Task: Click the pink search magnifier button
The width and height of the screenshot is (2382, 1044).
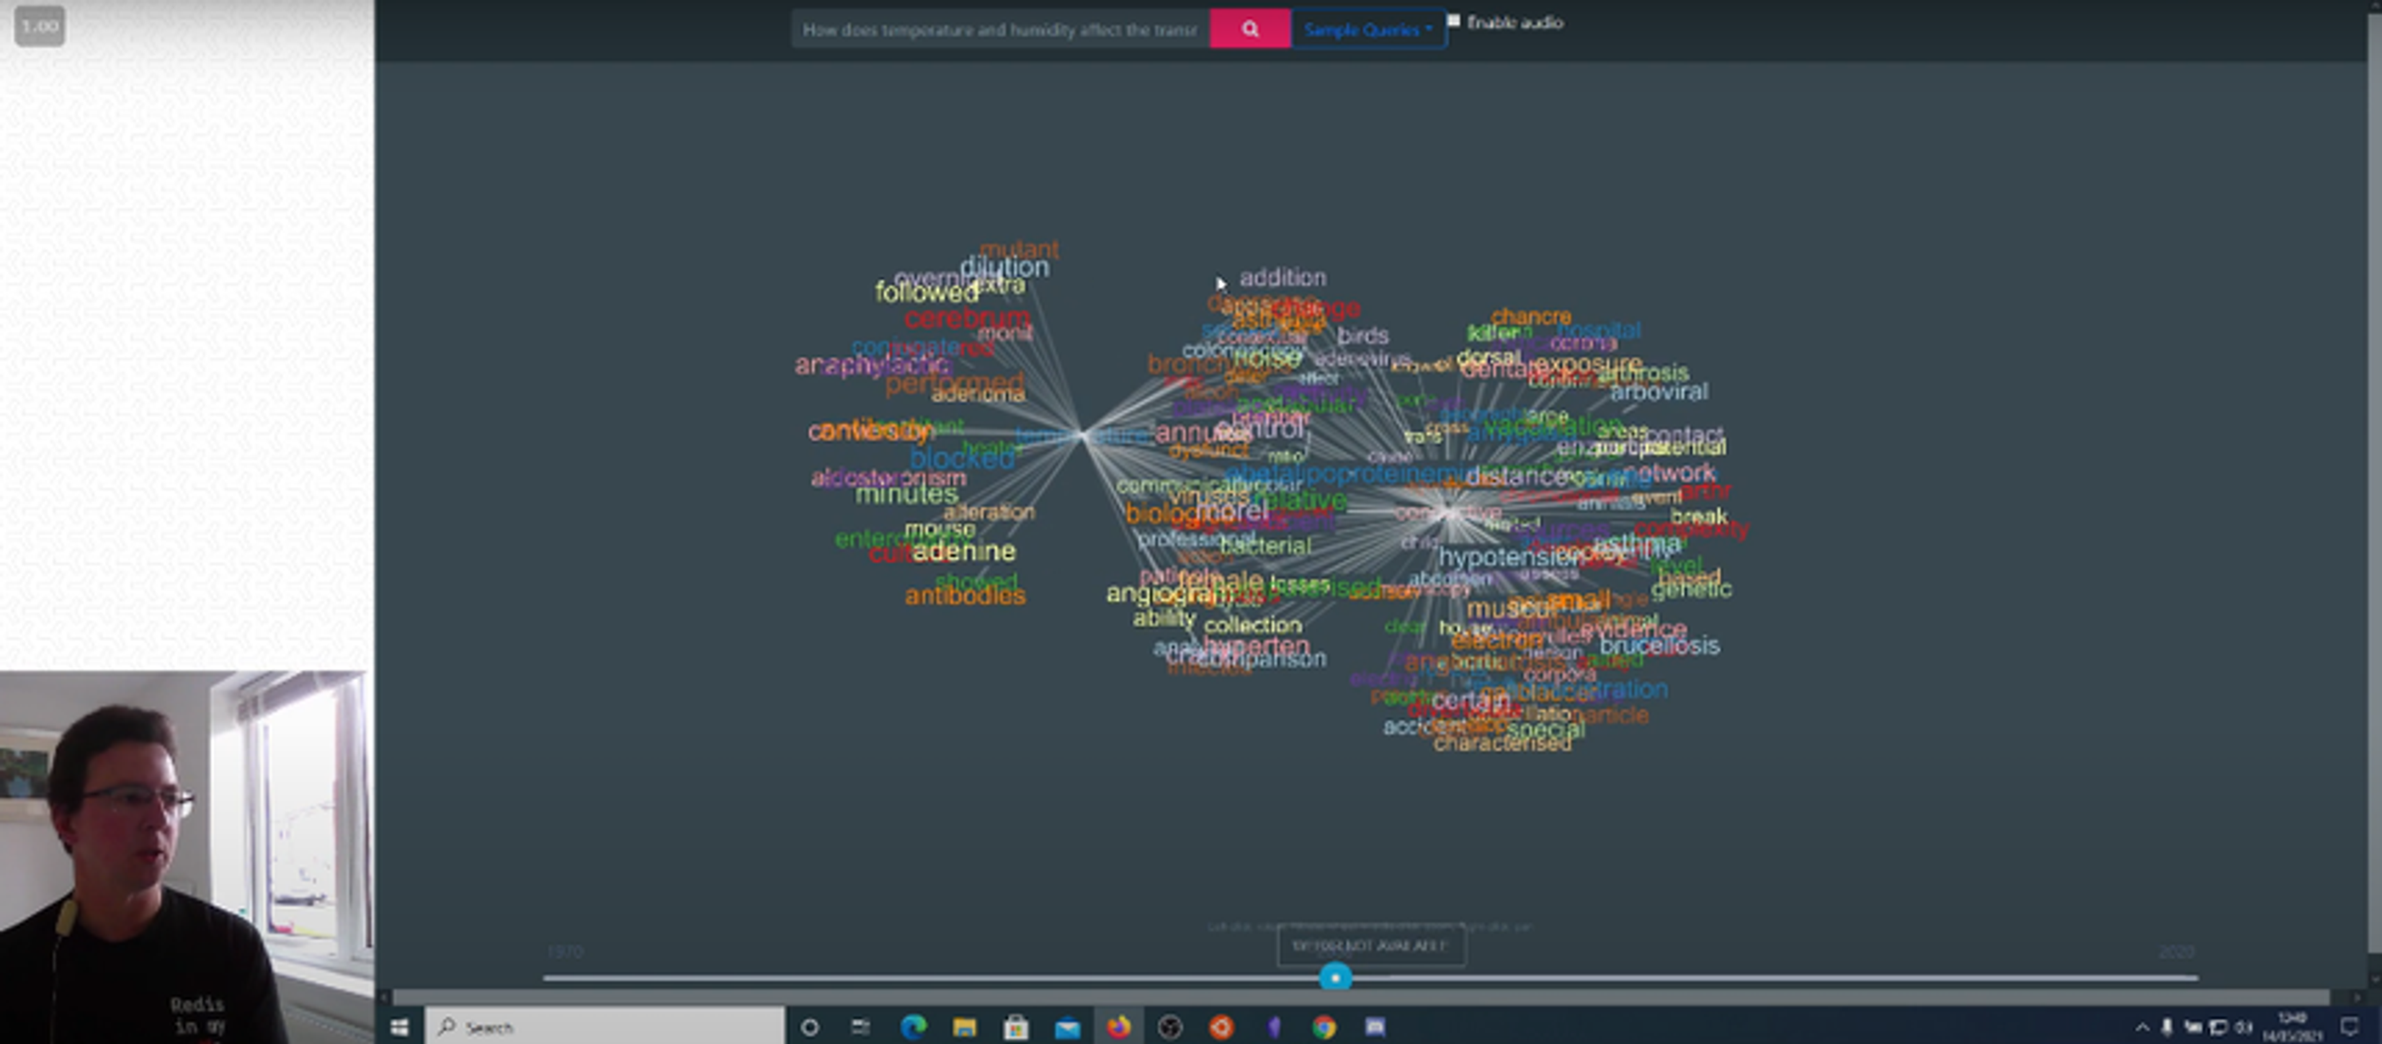Action: (1249, 29)
